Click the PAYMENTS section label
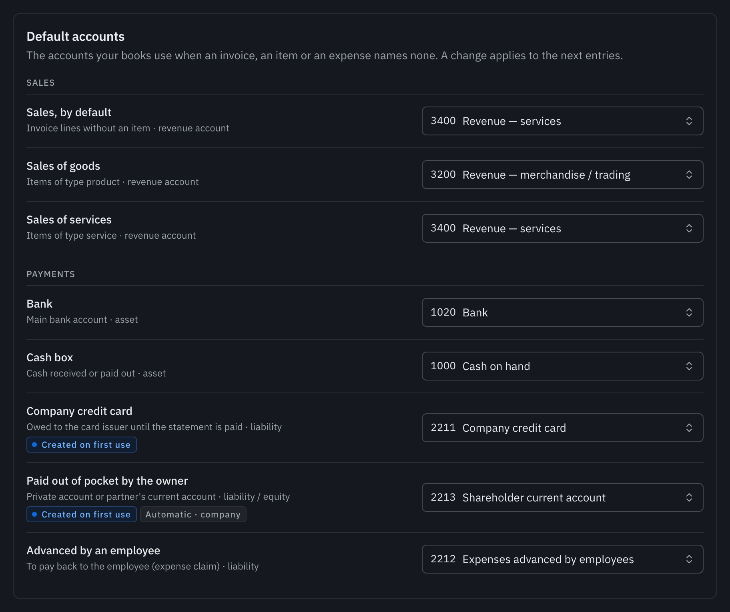This screenshot has width=730, height=612. [x=50, y=274]
